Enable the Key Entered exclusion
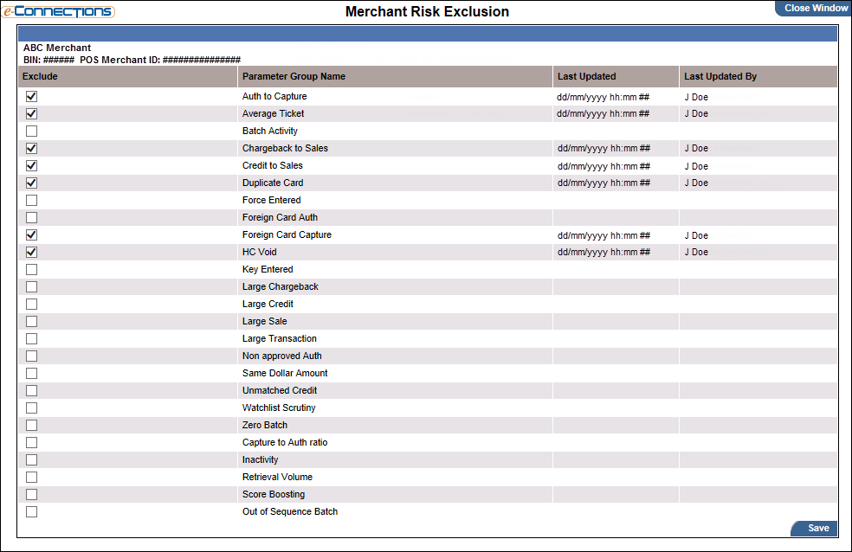Viewport: 852px width, 552px height. coord(32,270)
